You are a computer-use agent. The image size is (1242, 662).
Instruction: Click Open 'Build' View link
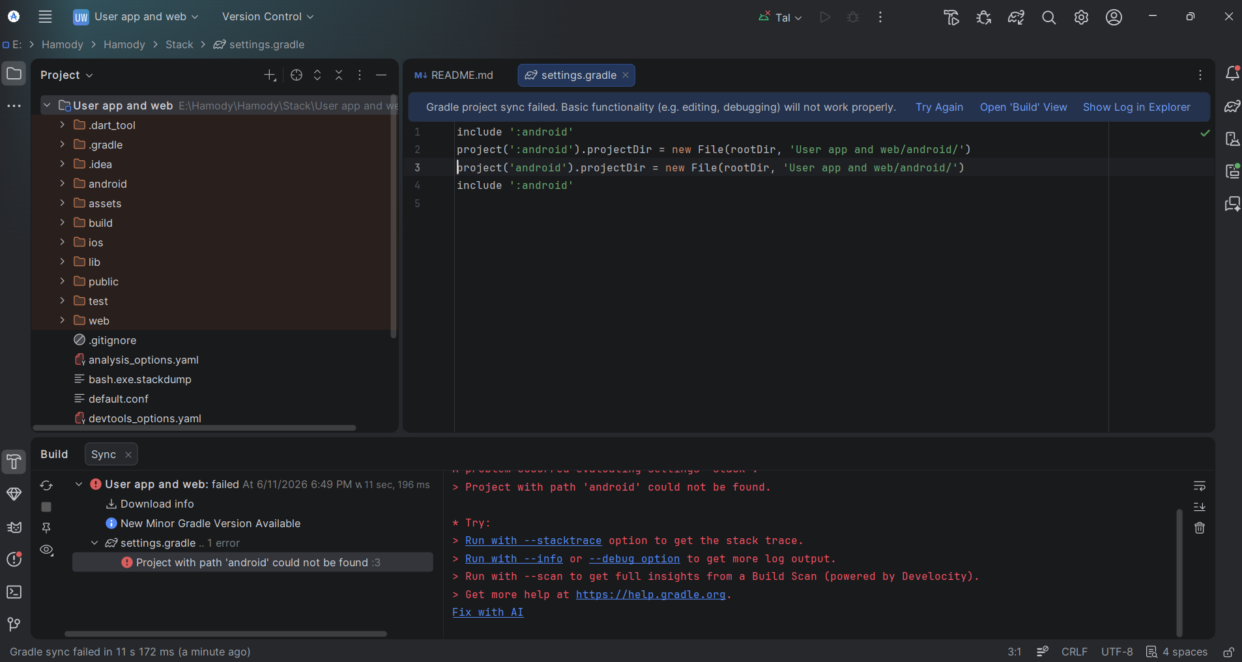click(1023, 107)
